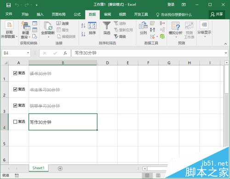The width and height of the screenshot is (230, 179).
Task: Collapse the ribbon with chevron
Action: 225,44
